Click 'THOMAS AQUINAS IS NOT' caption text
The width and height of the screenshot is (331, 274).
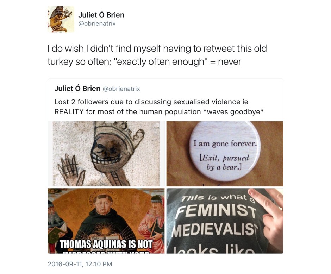[x=106, y=244]
